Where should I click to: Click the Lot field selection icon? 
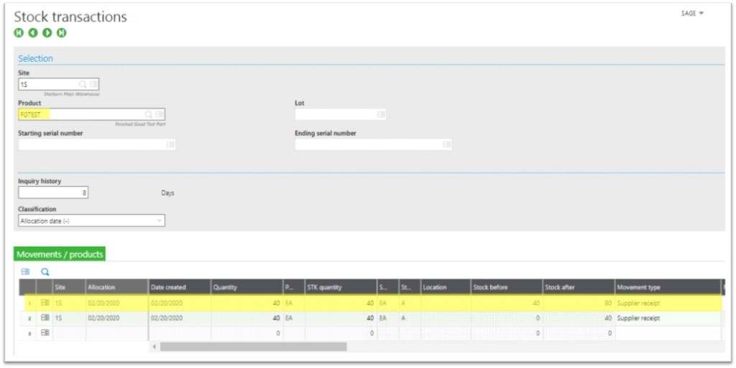(380, 114)
